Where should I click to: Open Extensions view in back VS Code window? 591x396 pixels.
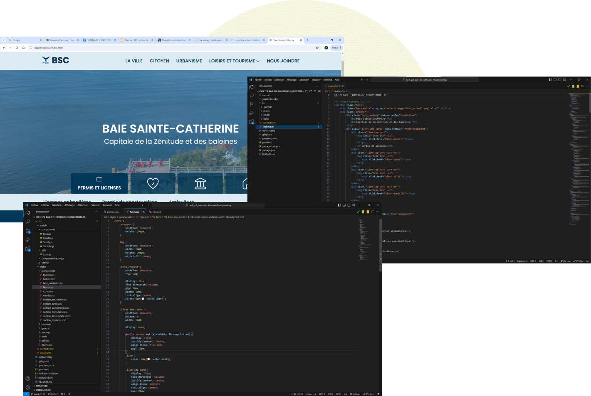tap(251, 122)
